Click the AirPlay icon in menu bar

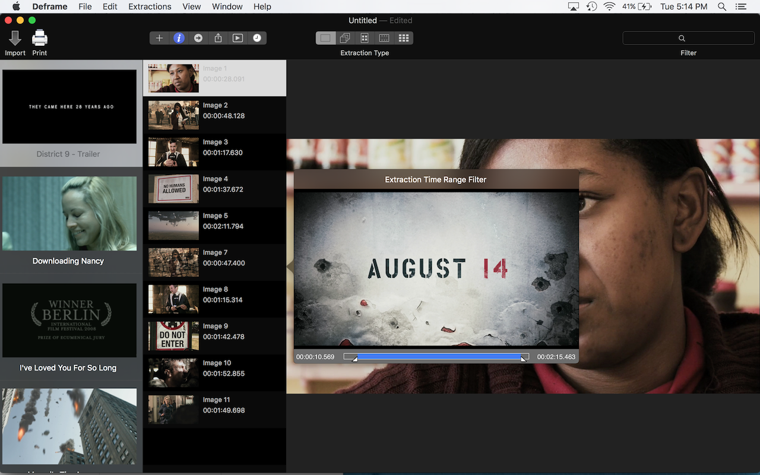click(x=574, y=7)
